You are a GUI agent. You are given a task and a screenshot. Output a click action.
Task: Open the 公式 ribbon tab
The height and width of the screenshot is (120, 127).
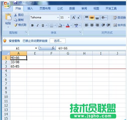point(60,9)
